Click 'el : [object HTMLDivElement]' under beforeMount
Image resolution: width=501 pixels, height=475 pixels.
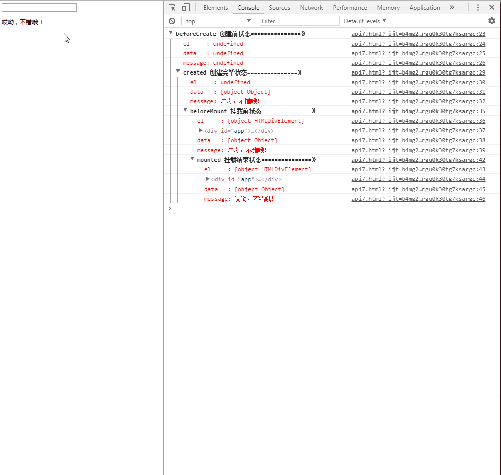[251, 121]
